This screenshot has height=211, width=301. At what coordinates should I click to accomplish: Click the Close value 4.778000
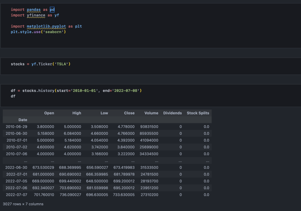(x=126, y=127)
